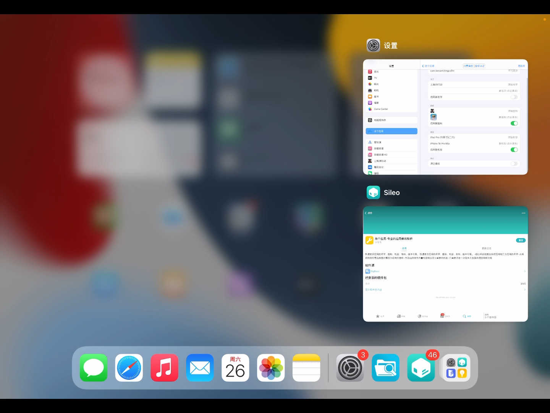Select 哔哩哔哩 in Settings sidebar

391,148
